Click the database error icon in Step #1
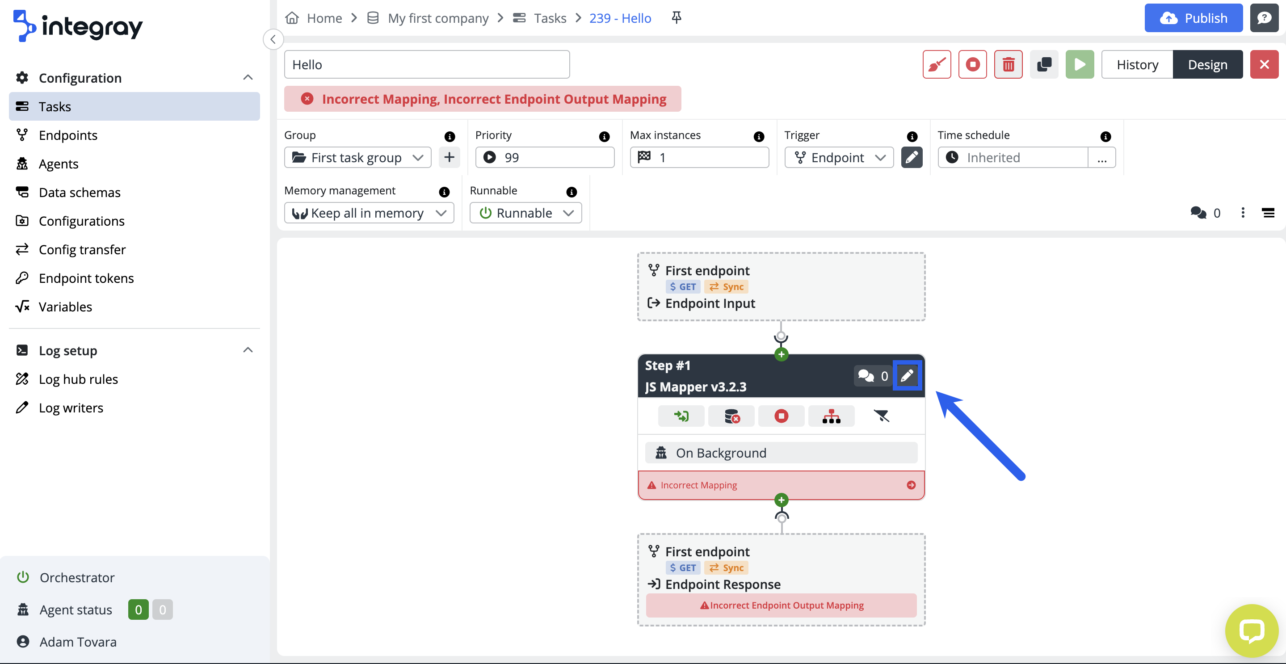The width and height of the screenshot is (1286, 664). (x=731, y=416)
